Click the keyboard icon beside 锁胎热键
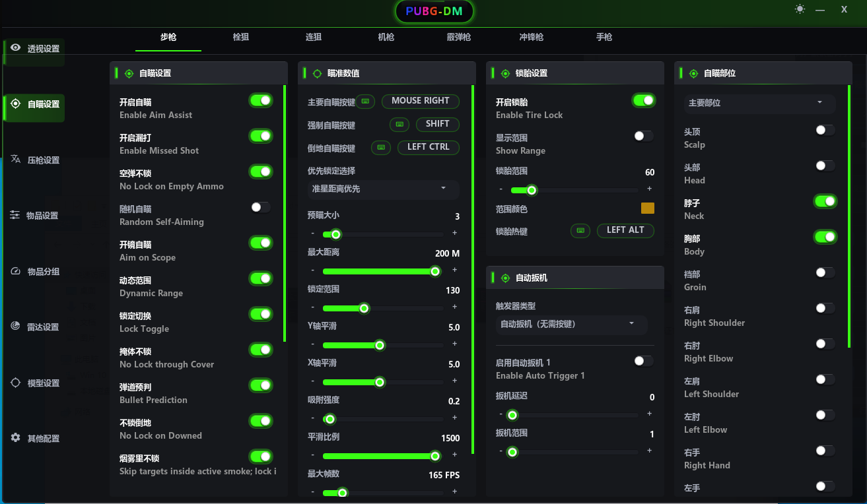 pos(580,230)
